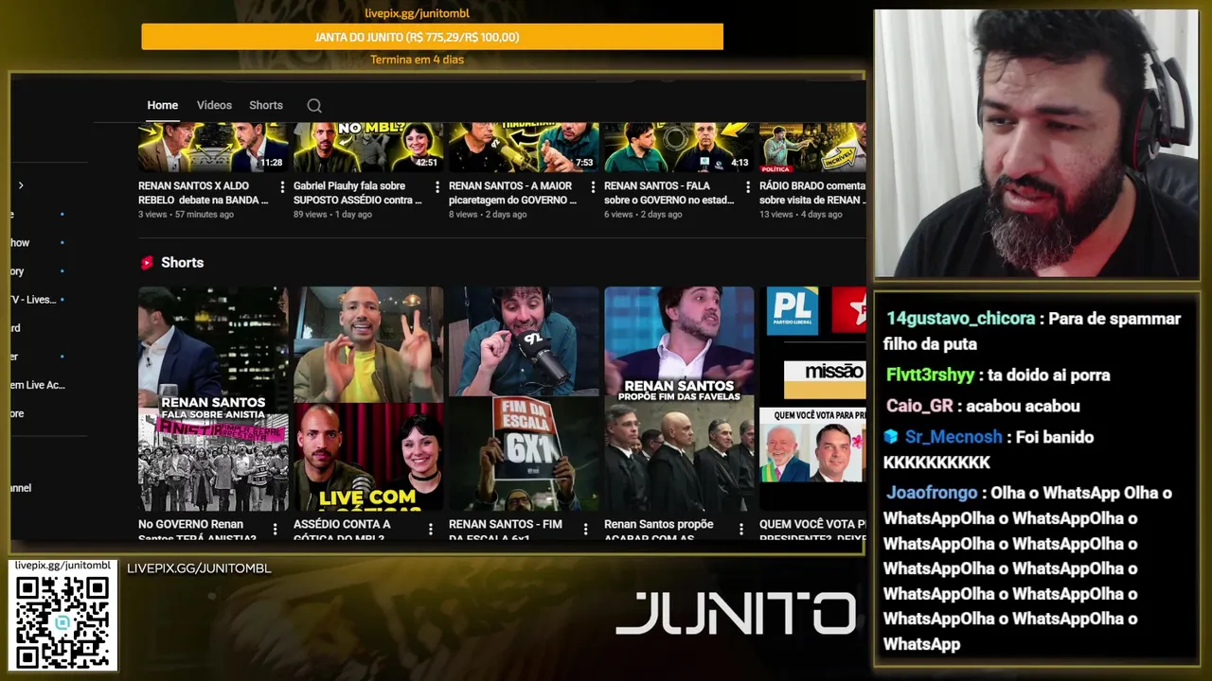Open short title No GOVERNO Renan Santos
The height and width of the screenshot is (681, 1212).
pyautogui.click(x=197, y=531)
